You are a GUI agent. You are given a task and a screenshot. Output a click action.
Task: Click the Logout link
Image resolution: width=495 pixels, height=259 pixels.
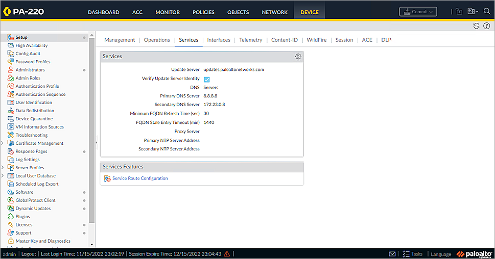(x=29, y=254)
